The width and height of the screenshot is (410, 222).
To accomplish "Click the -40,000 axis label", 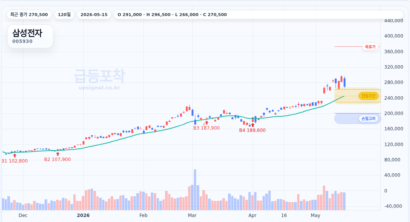I will [393, 206].
